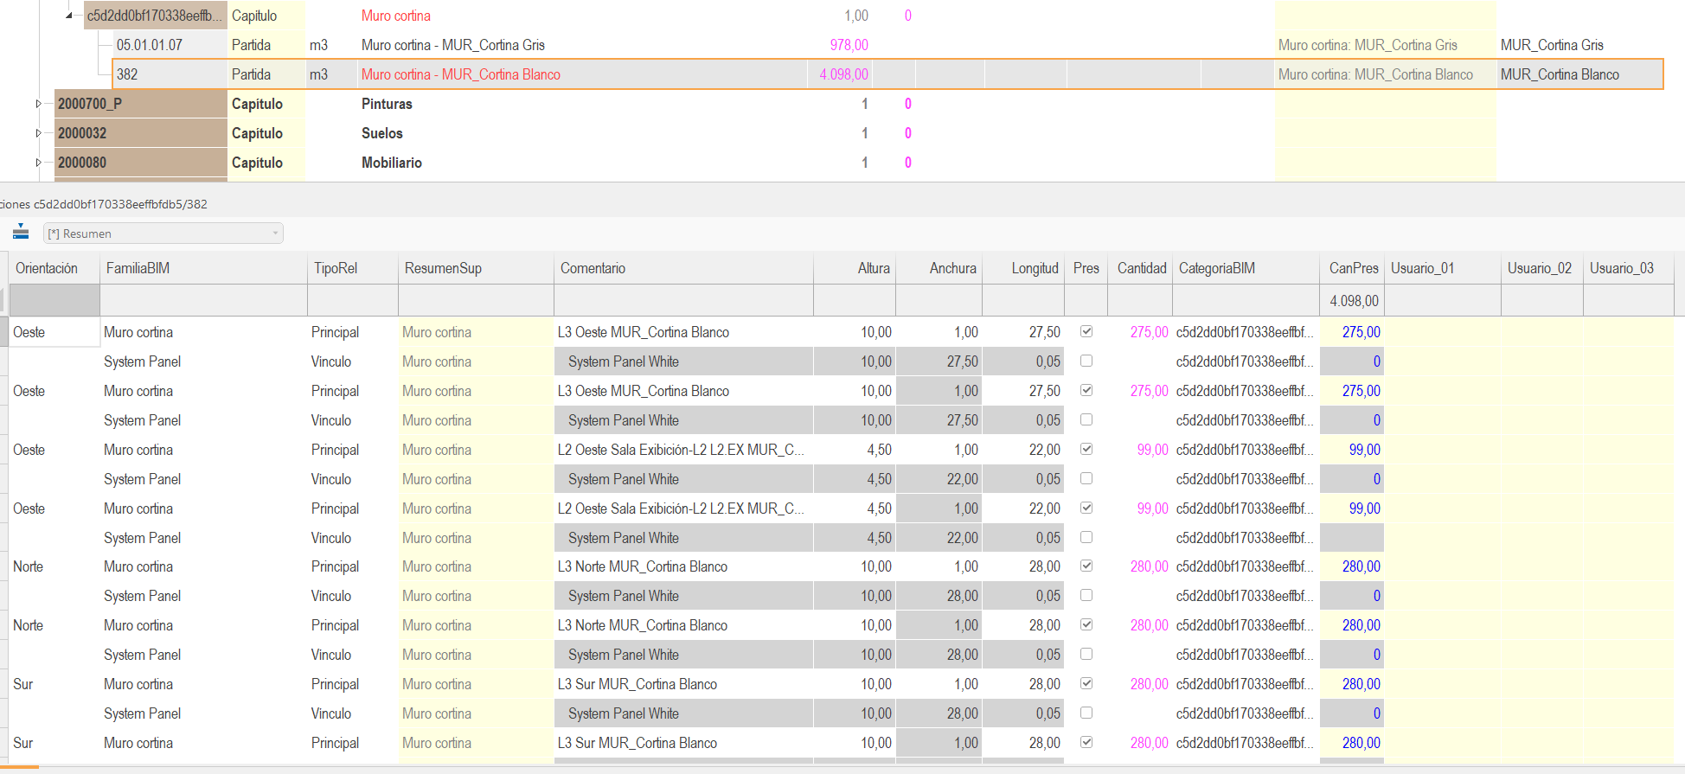Screen dimensions: 1685x774
Task: Click the 4.098,00 quantity of partida 382
Action: 844,74
